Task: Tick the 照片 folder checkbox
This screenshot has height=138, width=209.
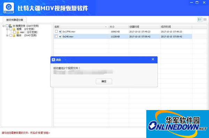Action: click(11, 35)
